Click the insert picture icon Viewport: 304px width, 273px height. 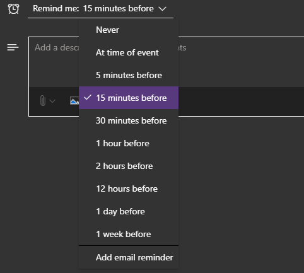click(x=74, y=101)
